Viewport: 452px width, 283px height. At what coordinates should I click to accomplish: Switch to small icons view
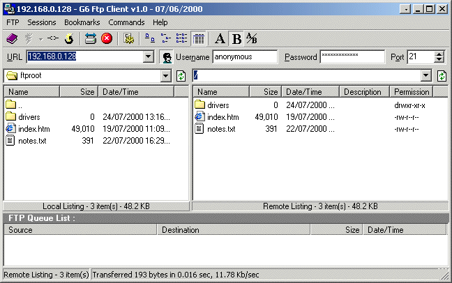(x=166, y=38)
